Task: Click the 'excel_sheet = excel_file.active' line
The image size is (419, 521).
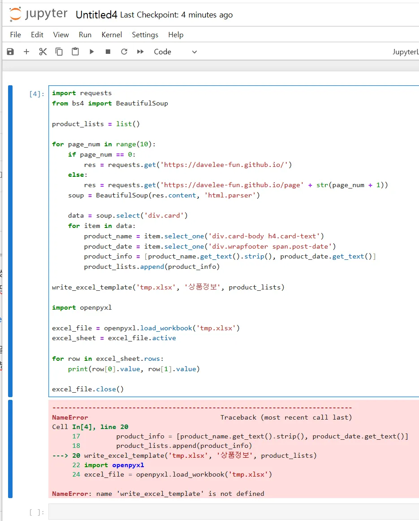Action: tap(114, 338)
